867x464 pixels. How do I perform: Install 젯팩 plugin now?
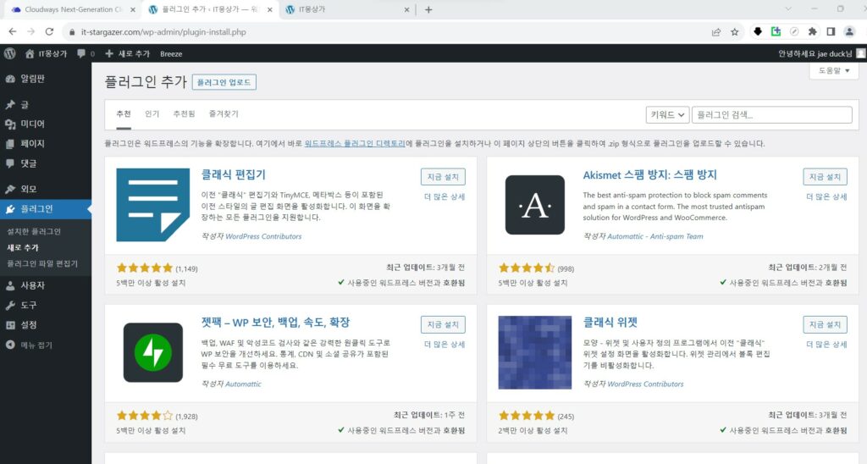coord(443,324)
